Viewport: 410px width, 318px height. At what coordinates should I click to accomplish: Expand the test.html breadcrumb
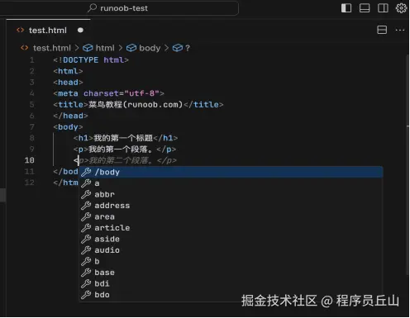[52, 48]
